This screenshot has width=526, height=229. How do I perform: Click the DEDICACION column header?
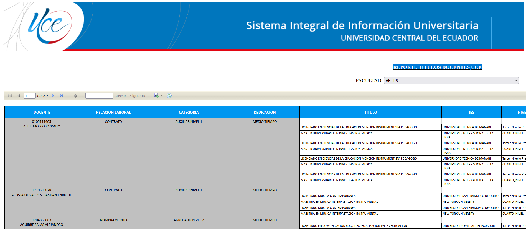point(265,113)
